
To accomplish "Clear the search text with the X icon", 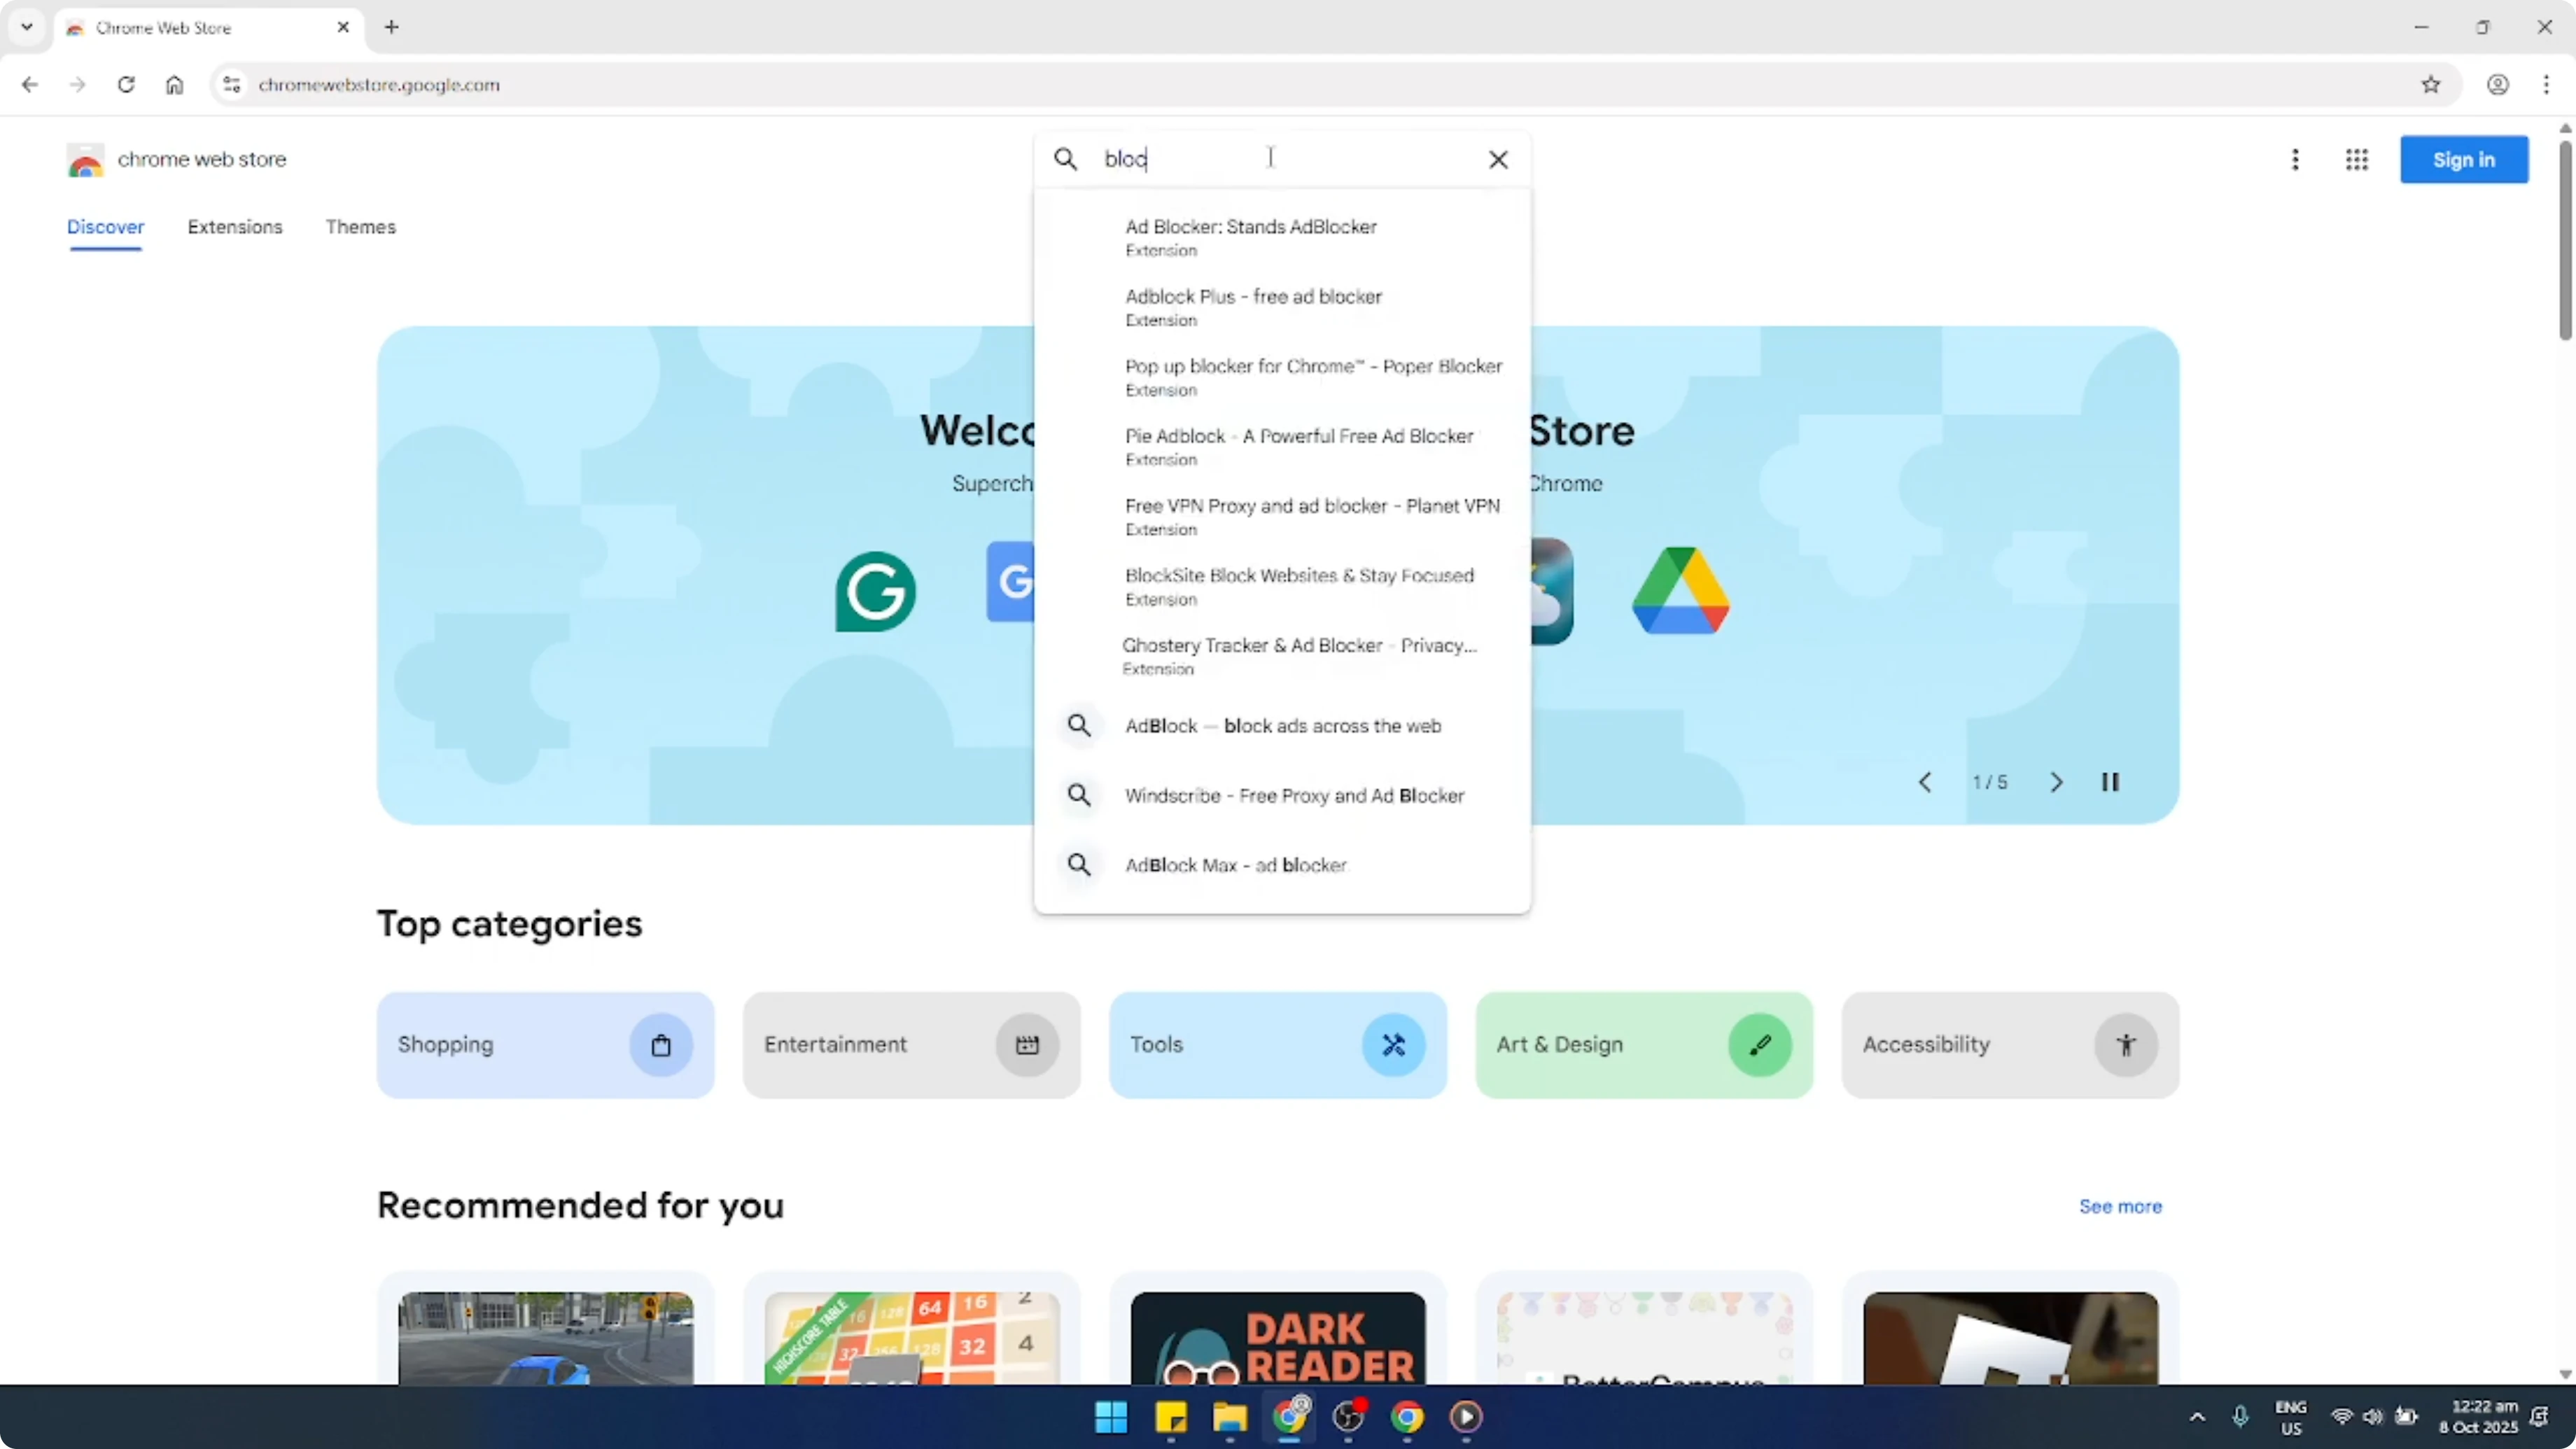I will [1498, 159].
